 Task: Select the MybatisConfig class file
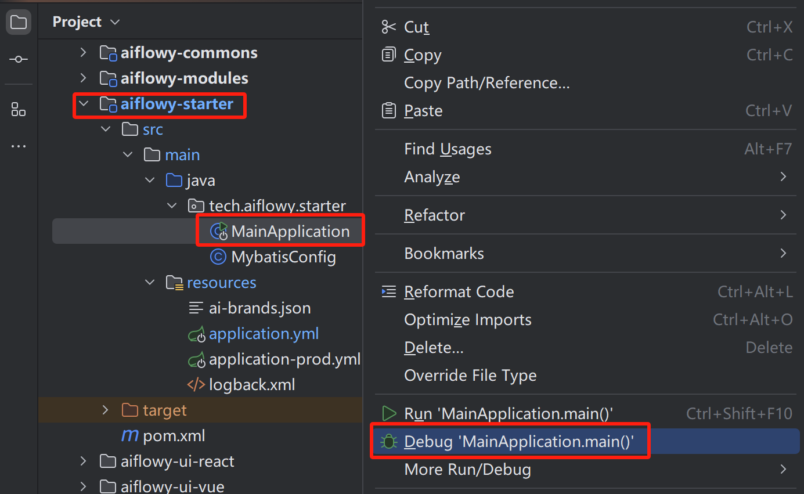point(283,257)
